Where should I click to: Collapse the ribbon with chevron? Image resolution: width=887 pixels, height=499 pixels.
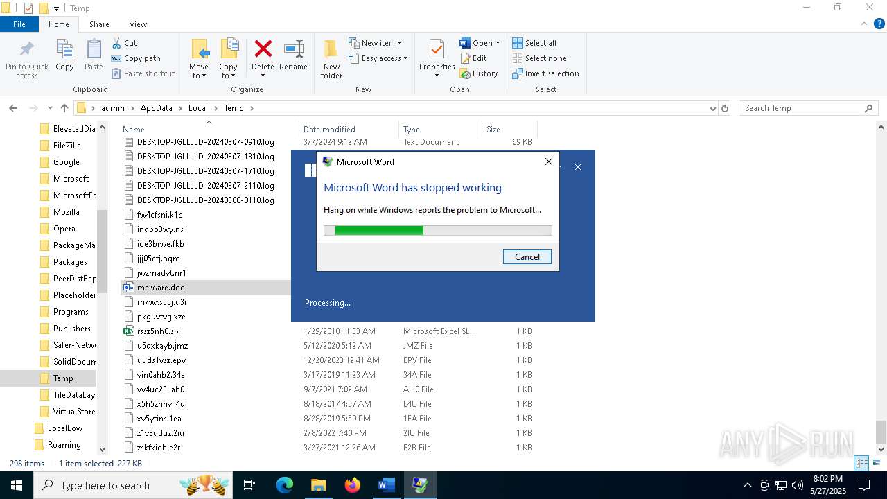tap(864, 24)
